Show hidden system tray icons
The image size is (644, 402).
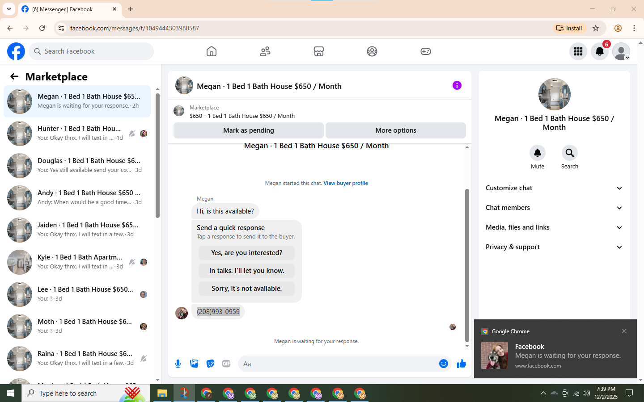click(x=543, y=393)
